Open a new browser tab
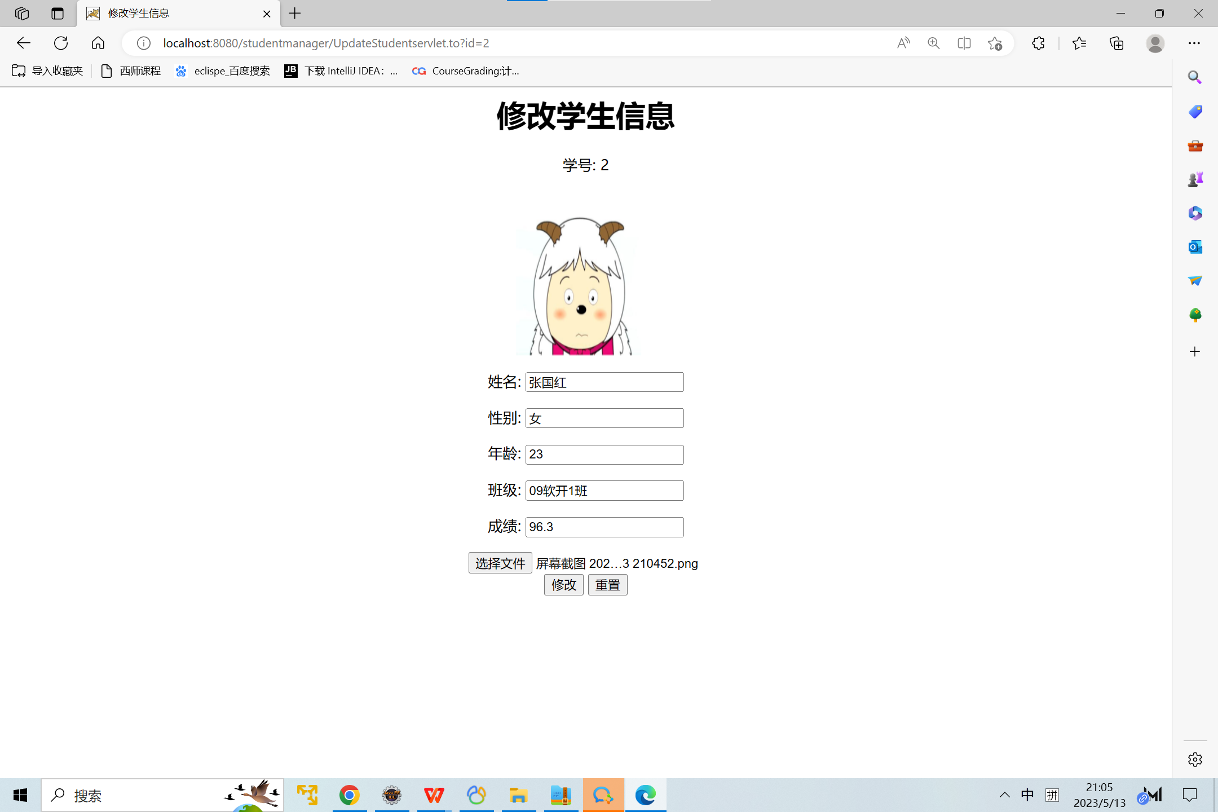 (295, 14)
